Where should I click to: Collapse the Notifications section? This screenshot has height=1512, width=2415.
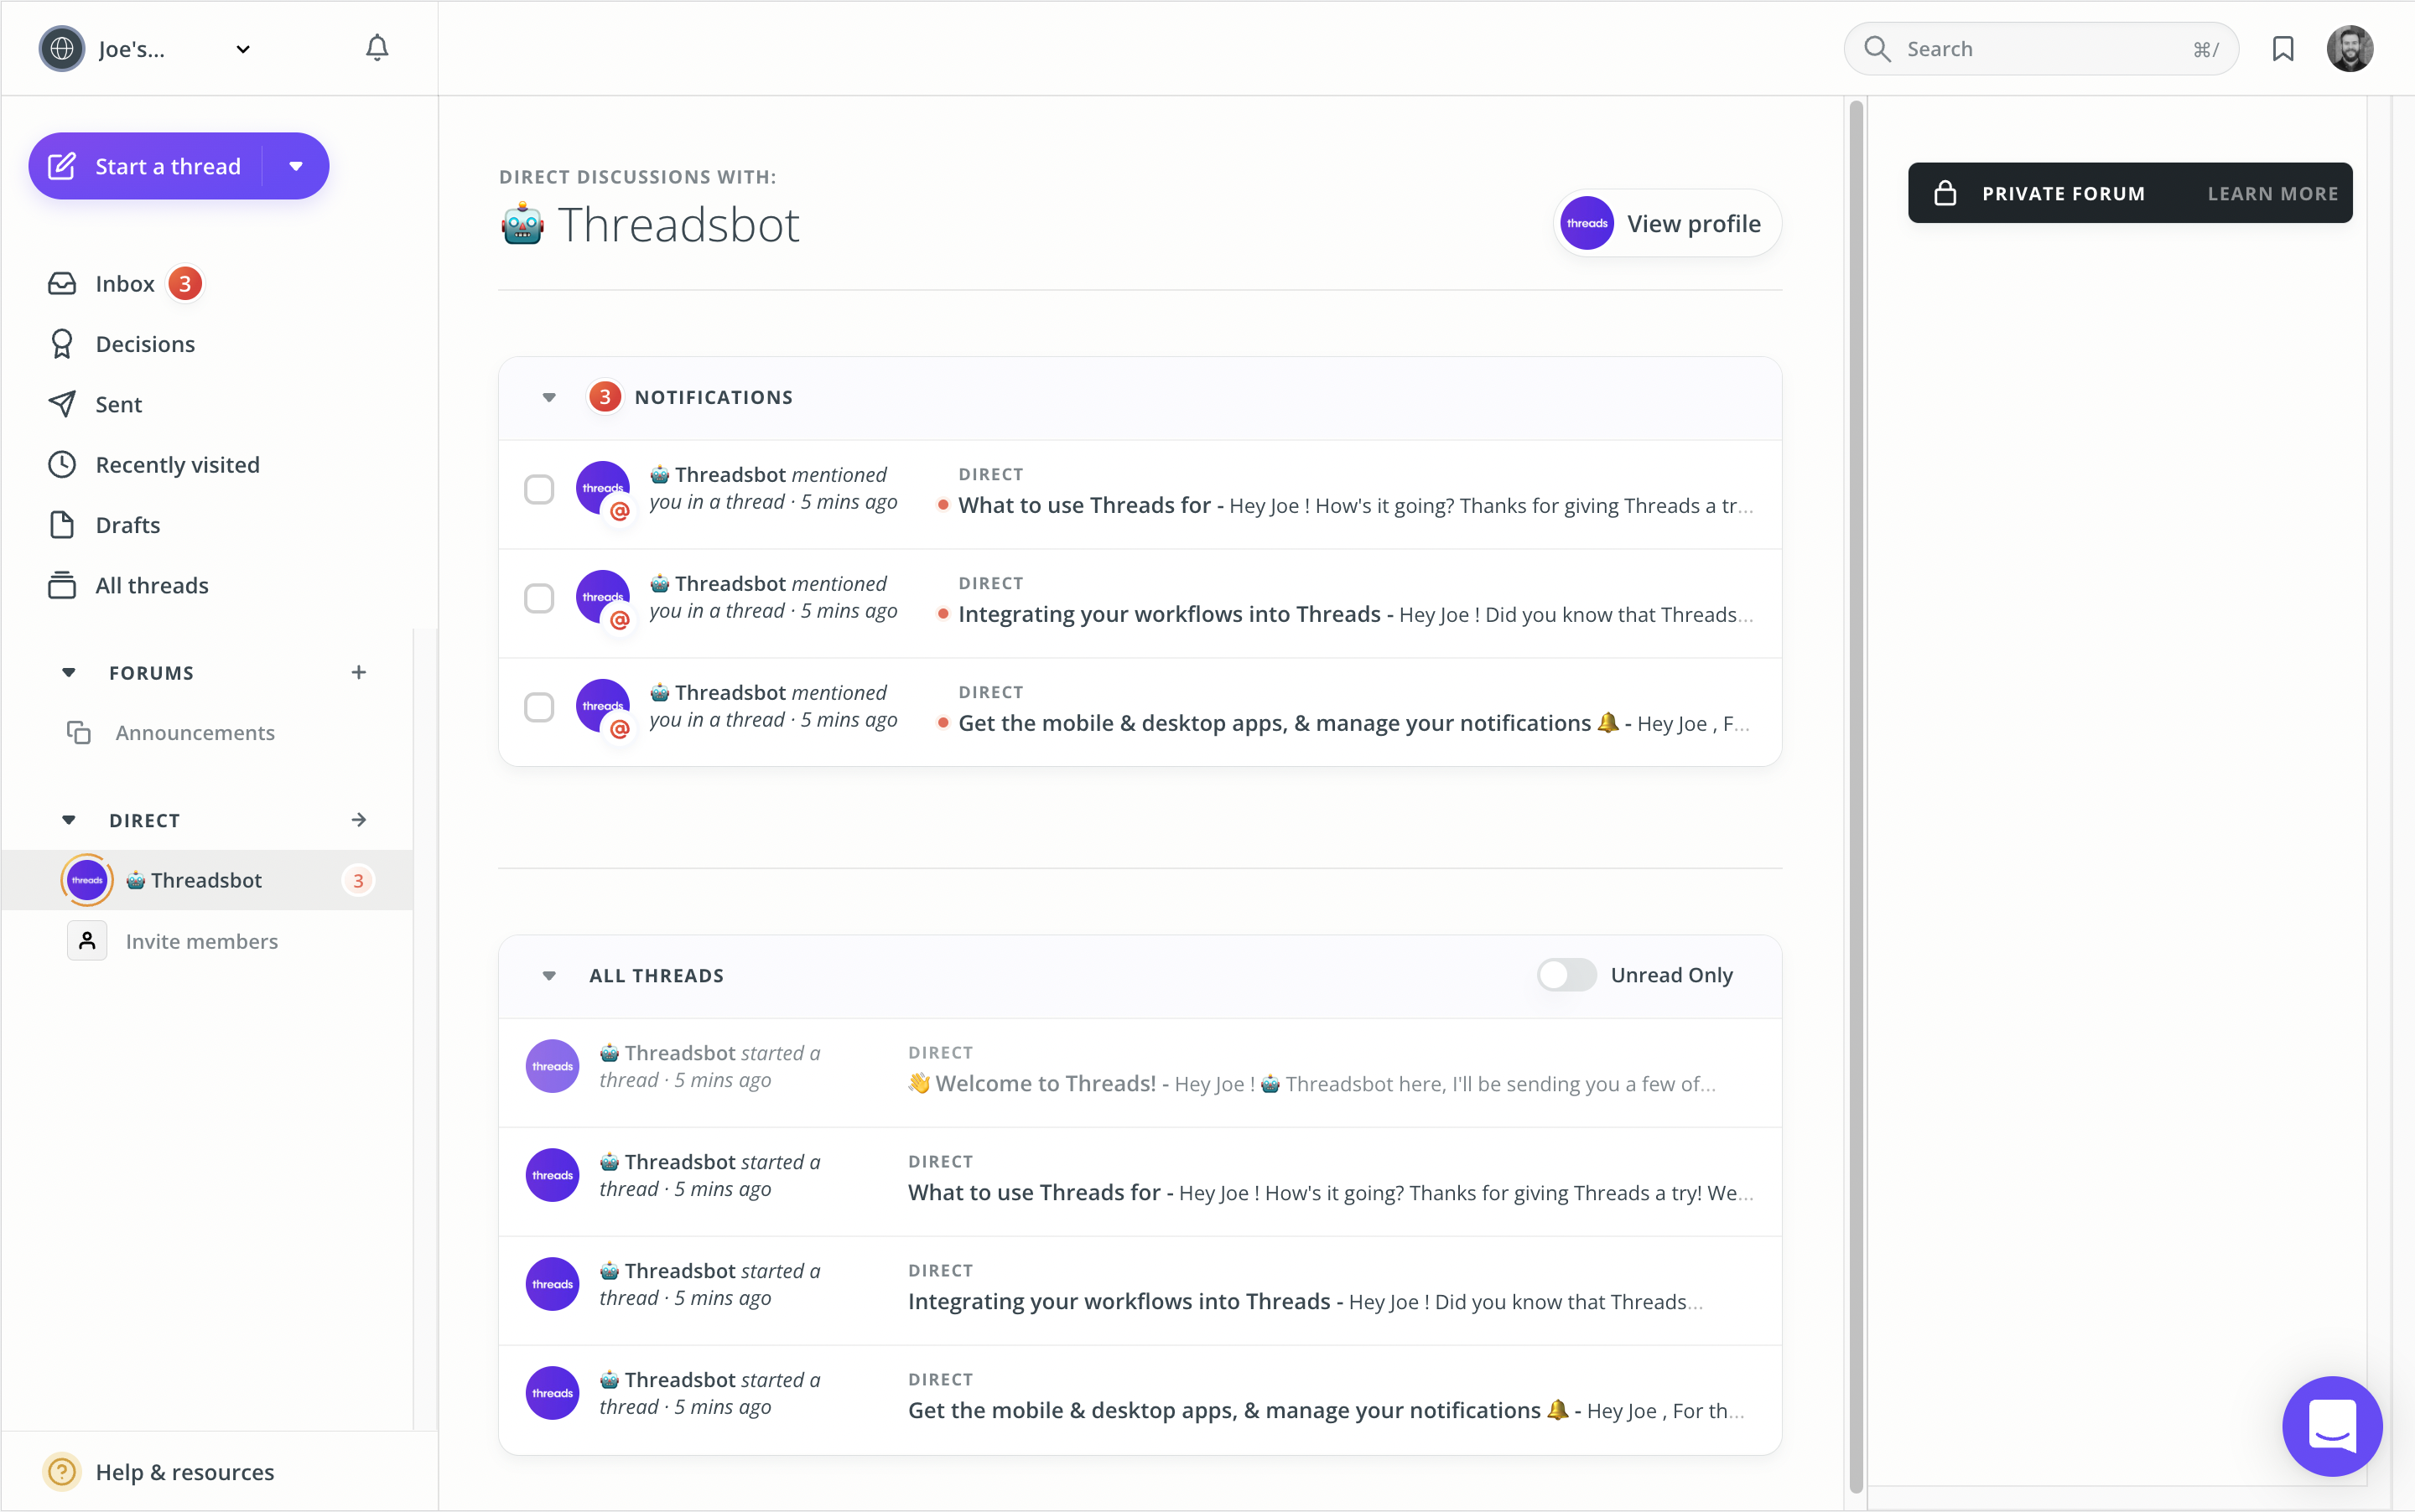(549, 397)
